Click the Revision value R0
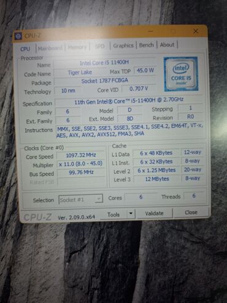This screenshot has height=303, width=227. (190, 117)
